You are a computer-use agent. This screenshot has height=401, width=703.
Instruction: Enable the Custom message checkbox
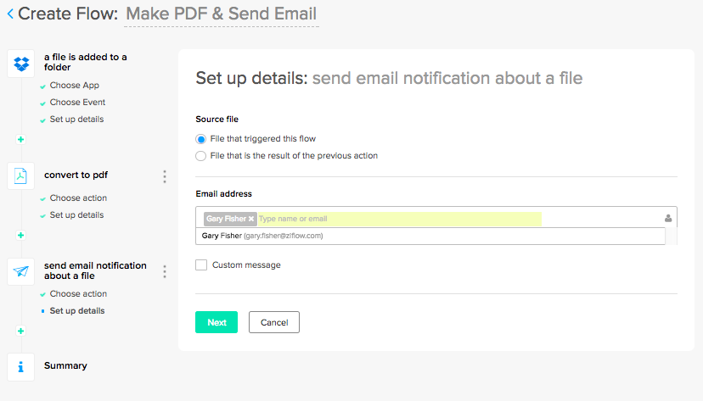201,265
